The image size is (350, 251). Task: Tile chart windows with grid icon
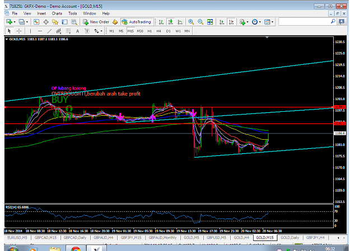210,22
